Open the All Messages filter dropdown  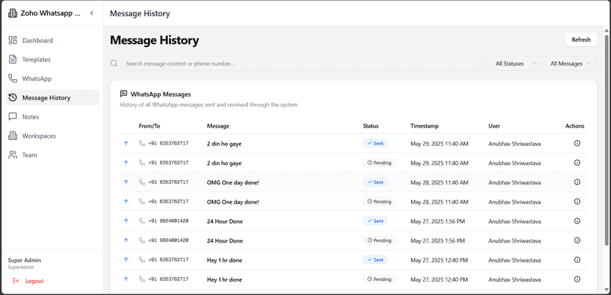pos(571,63)
